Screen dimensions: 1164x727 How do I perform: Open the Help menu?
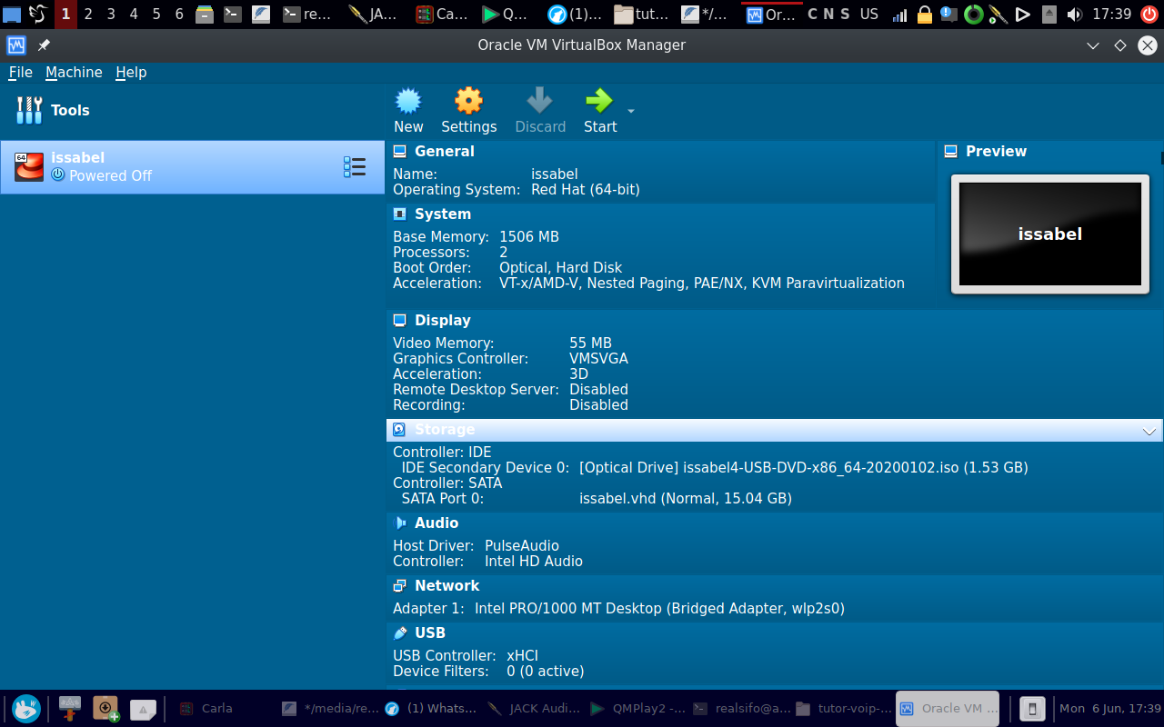coord(131,73)
